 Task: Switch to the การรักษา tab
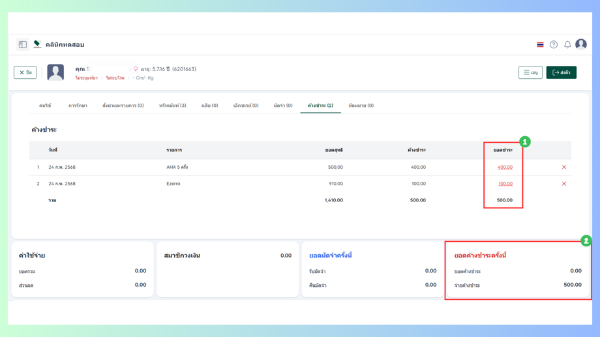78,106
